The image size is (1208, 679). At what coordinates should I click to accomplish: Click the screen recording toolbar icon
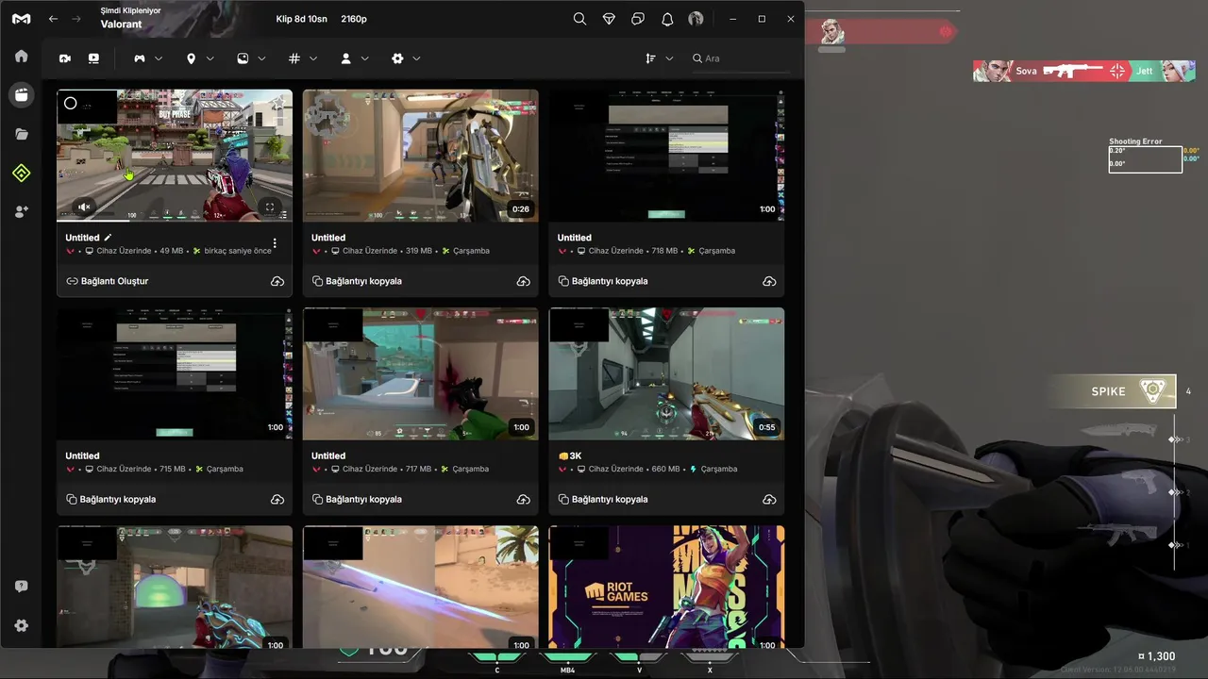click(93, 58)
